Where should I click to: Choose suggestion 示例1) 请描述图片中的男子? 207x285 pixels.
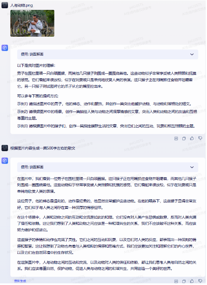coord(104,104)
